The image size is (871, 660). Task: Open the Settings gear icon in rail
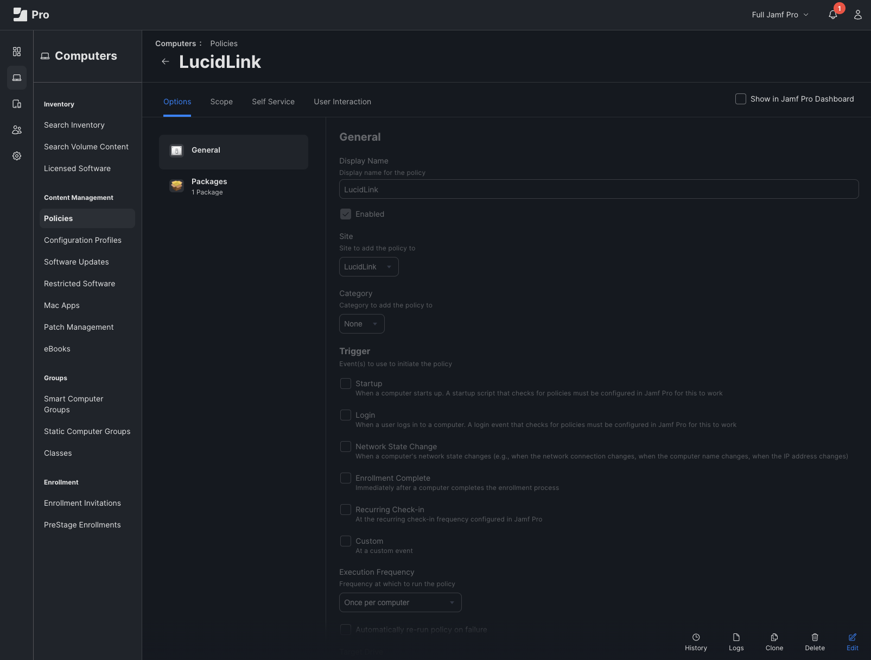coord(17,156)
